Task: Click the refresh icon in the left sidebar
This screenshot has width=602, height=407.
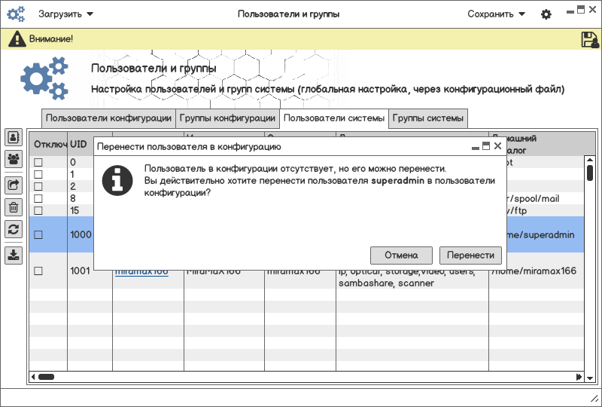Action: pyautogui.click(x=14, y=230)
